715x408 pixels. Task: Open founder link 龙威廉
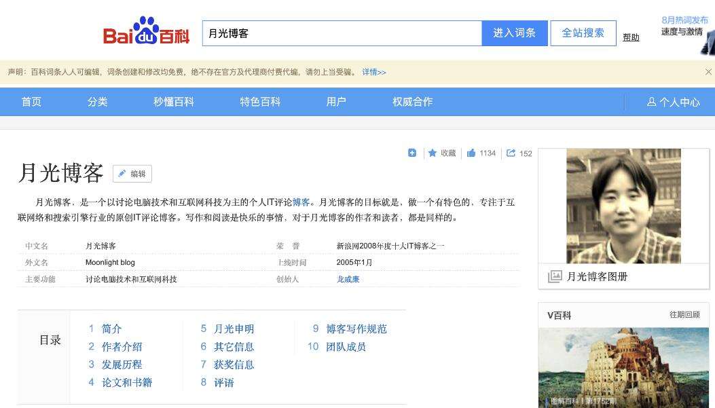pos(348,279)
